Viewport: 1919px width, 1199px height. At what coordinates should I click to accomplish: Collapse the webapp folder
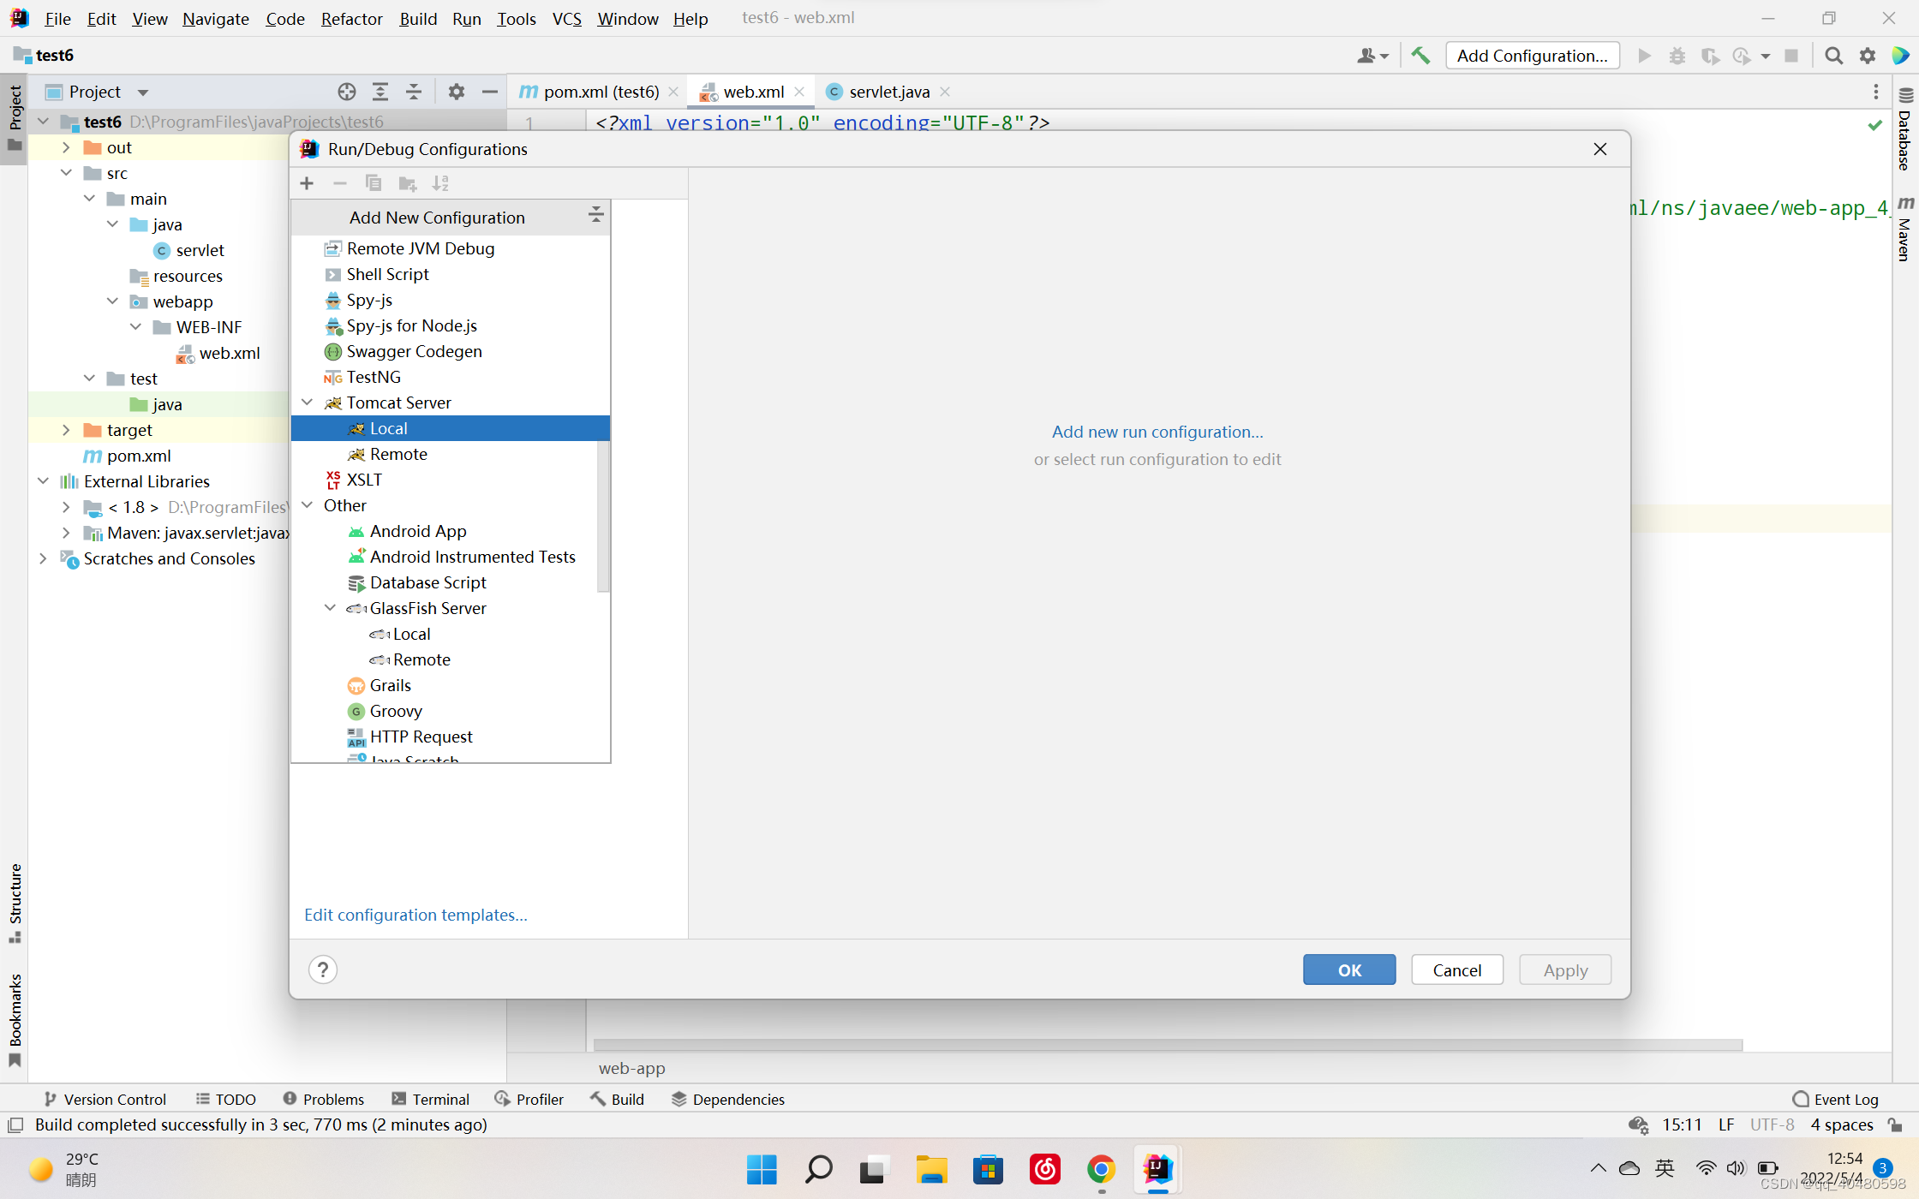(112, 301)
